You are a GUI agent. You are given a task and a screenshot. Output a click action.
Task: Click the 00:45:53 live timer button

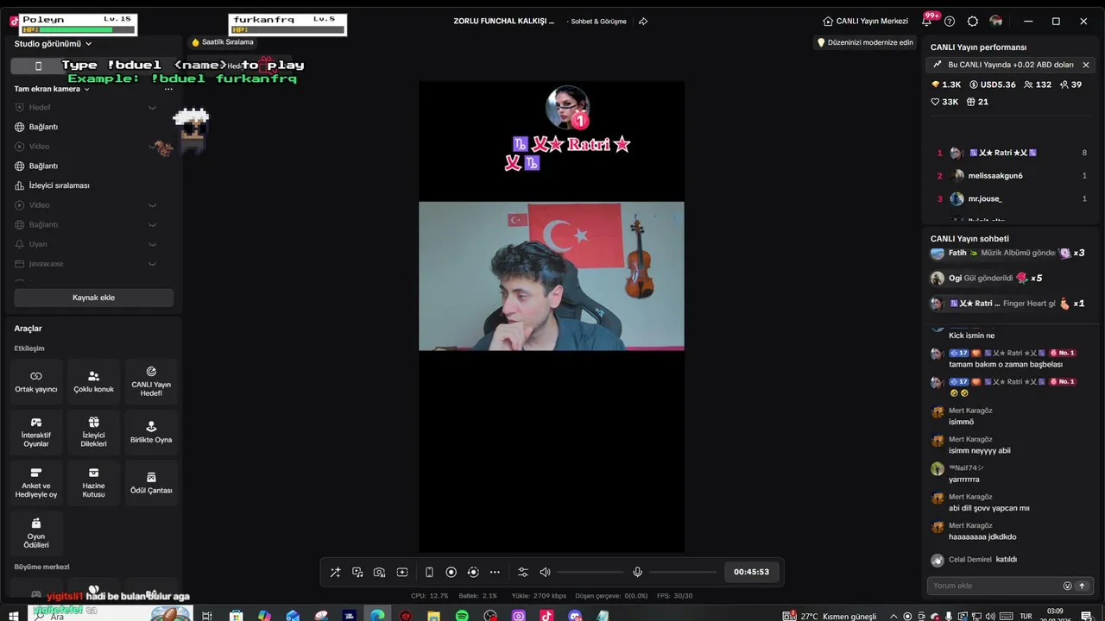click(x=751, y=572)
